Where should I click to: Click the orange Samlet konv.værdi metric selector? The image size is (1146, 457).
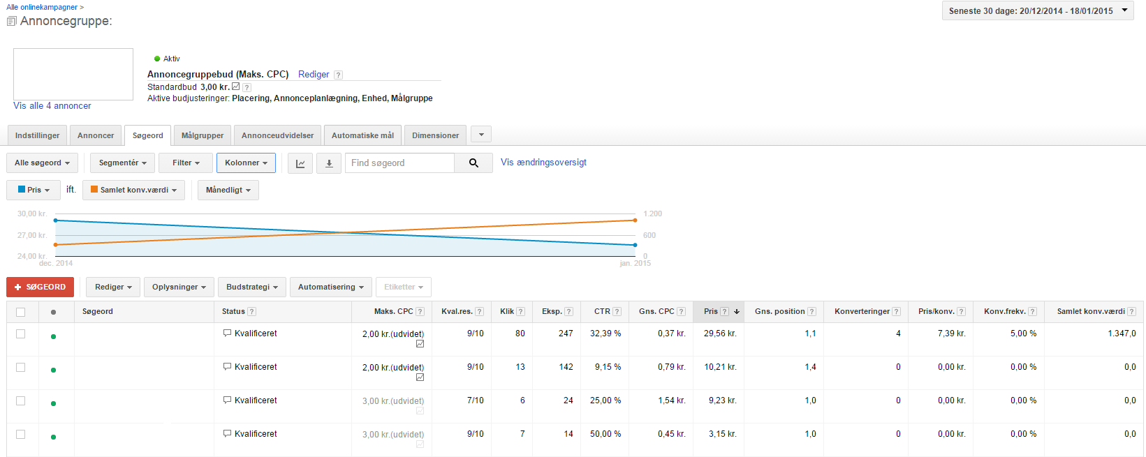click(x=133, y=190)
